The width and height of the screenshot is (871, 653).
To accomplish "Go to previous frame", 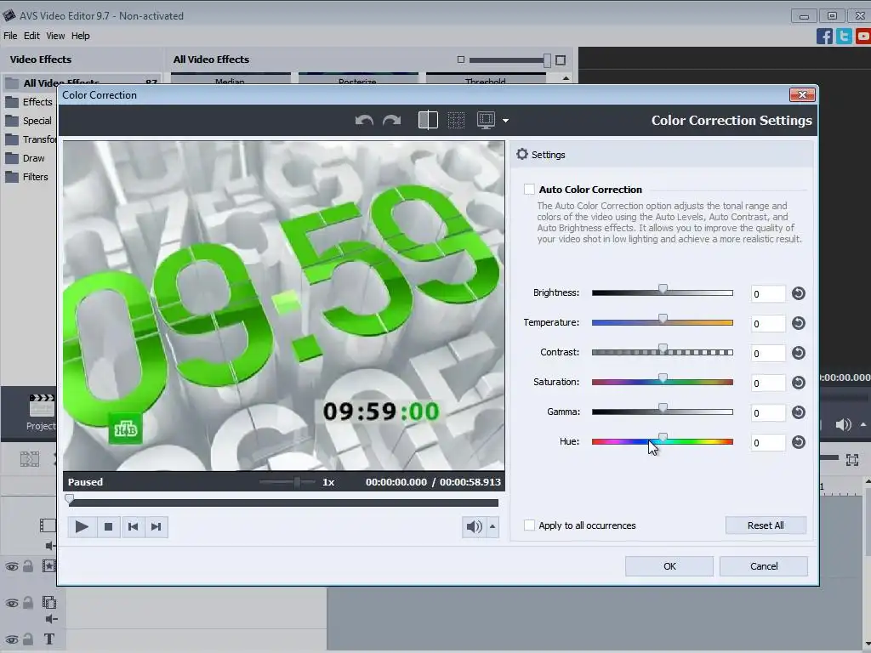I will (133, 526).
